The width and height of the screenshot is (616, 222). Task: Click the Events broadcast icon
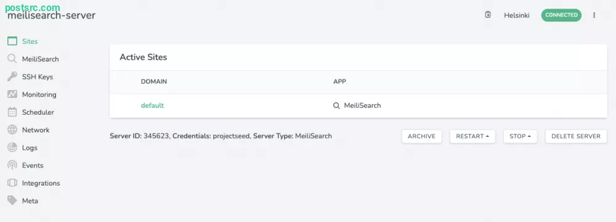pos(12,165)
